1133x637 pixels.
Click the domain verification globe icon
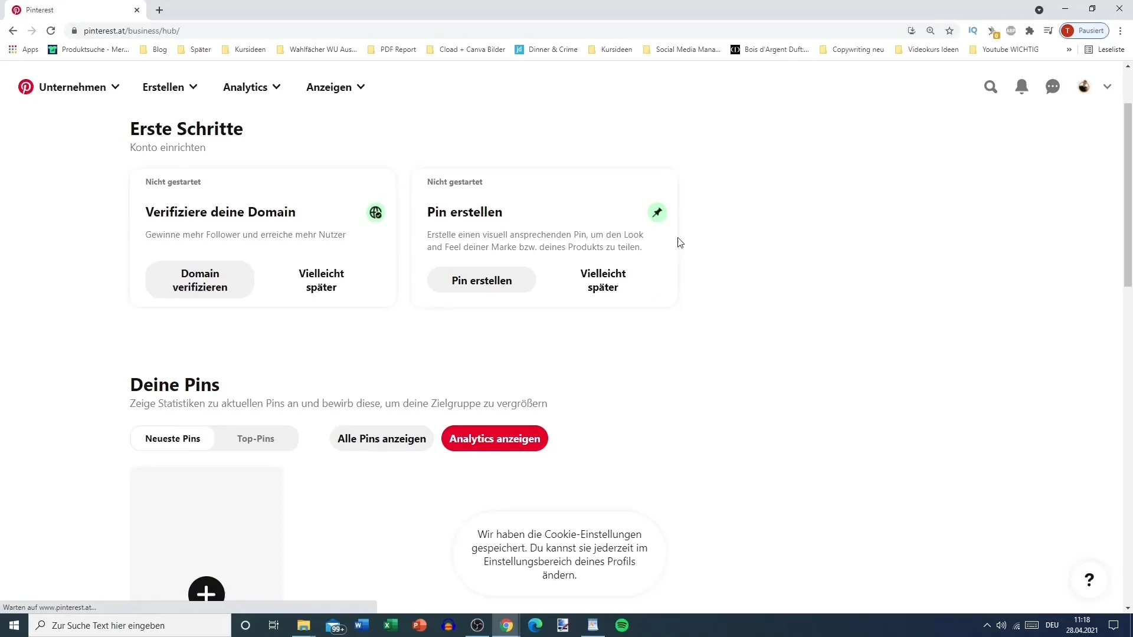point(376,212)
